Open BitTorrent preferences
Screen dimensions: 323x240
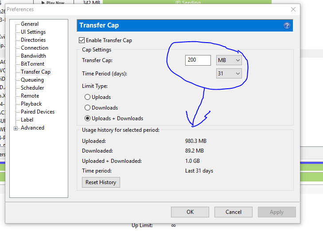point(32,64)
